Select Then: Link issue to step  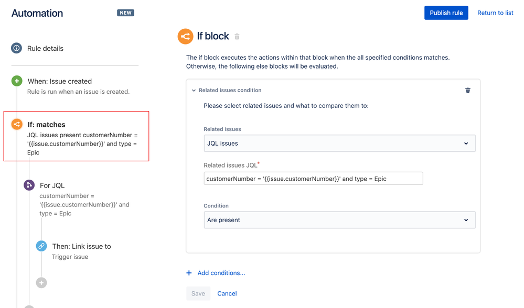pyautogui.click(x=81, y=246)
